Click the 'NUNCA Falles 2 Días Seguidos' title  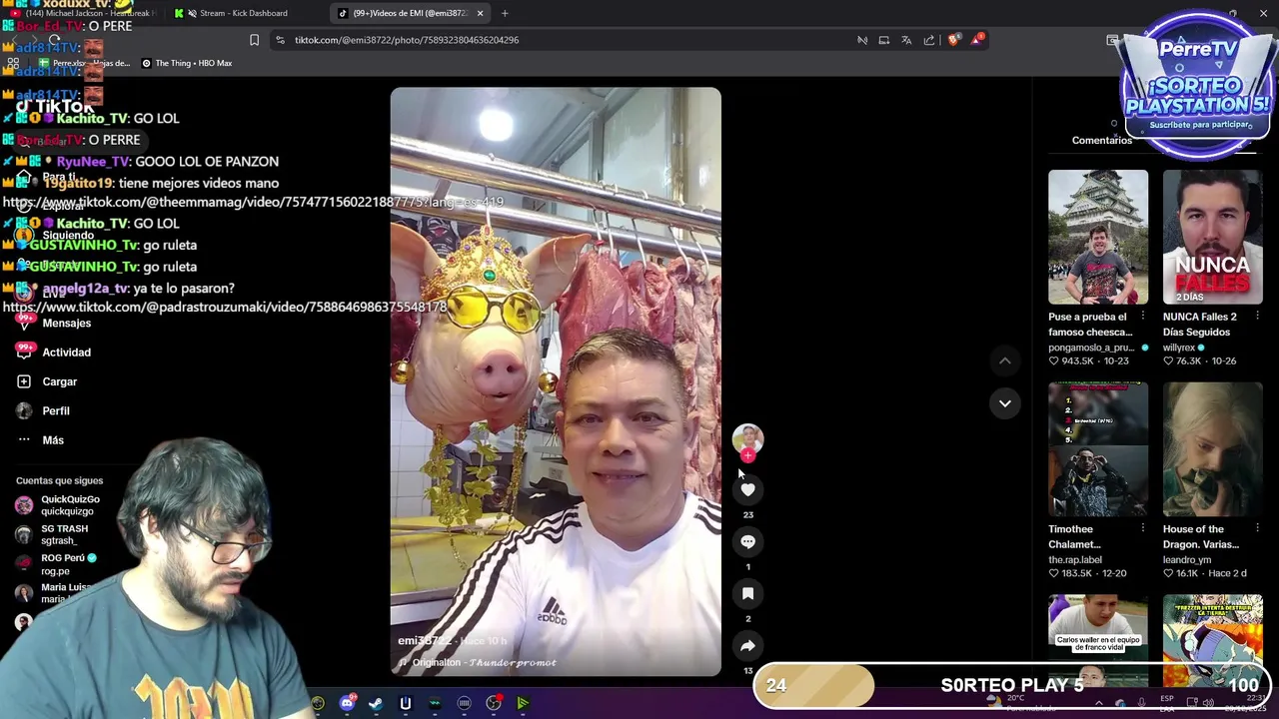click(1200, 325)
